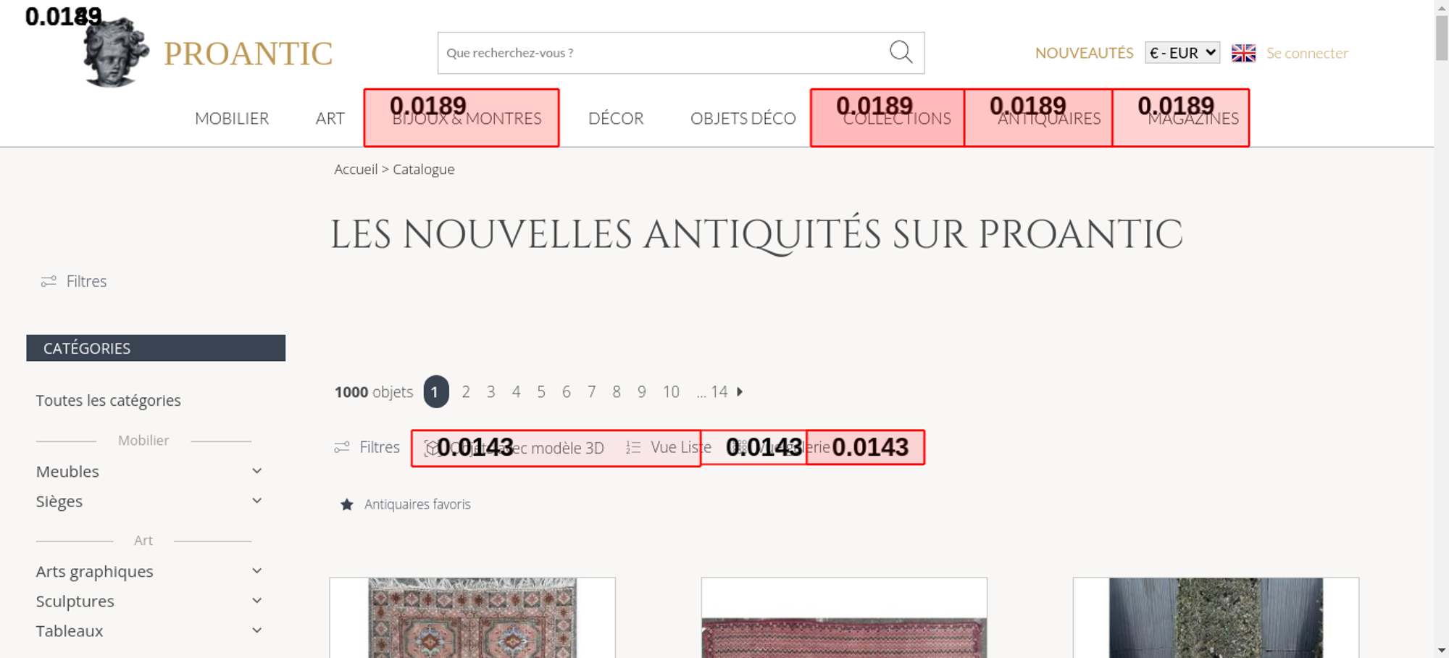Screen dimensions: 1449x658
Task: Open the ANTIQUAIRES menu
Action: [1049, 118]
